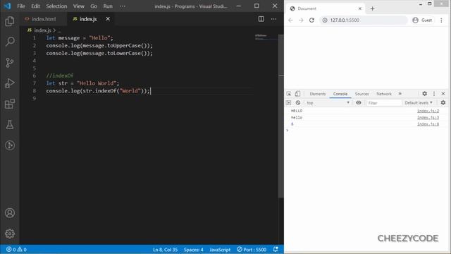Click Port : 5500 Live Server status

[252, 249]
